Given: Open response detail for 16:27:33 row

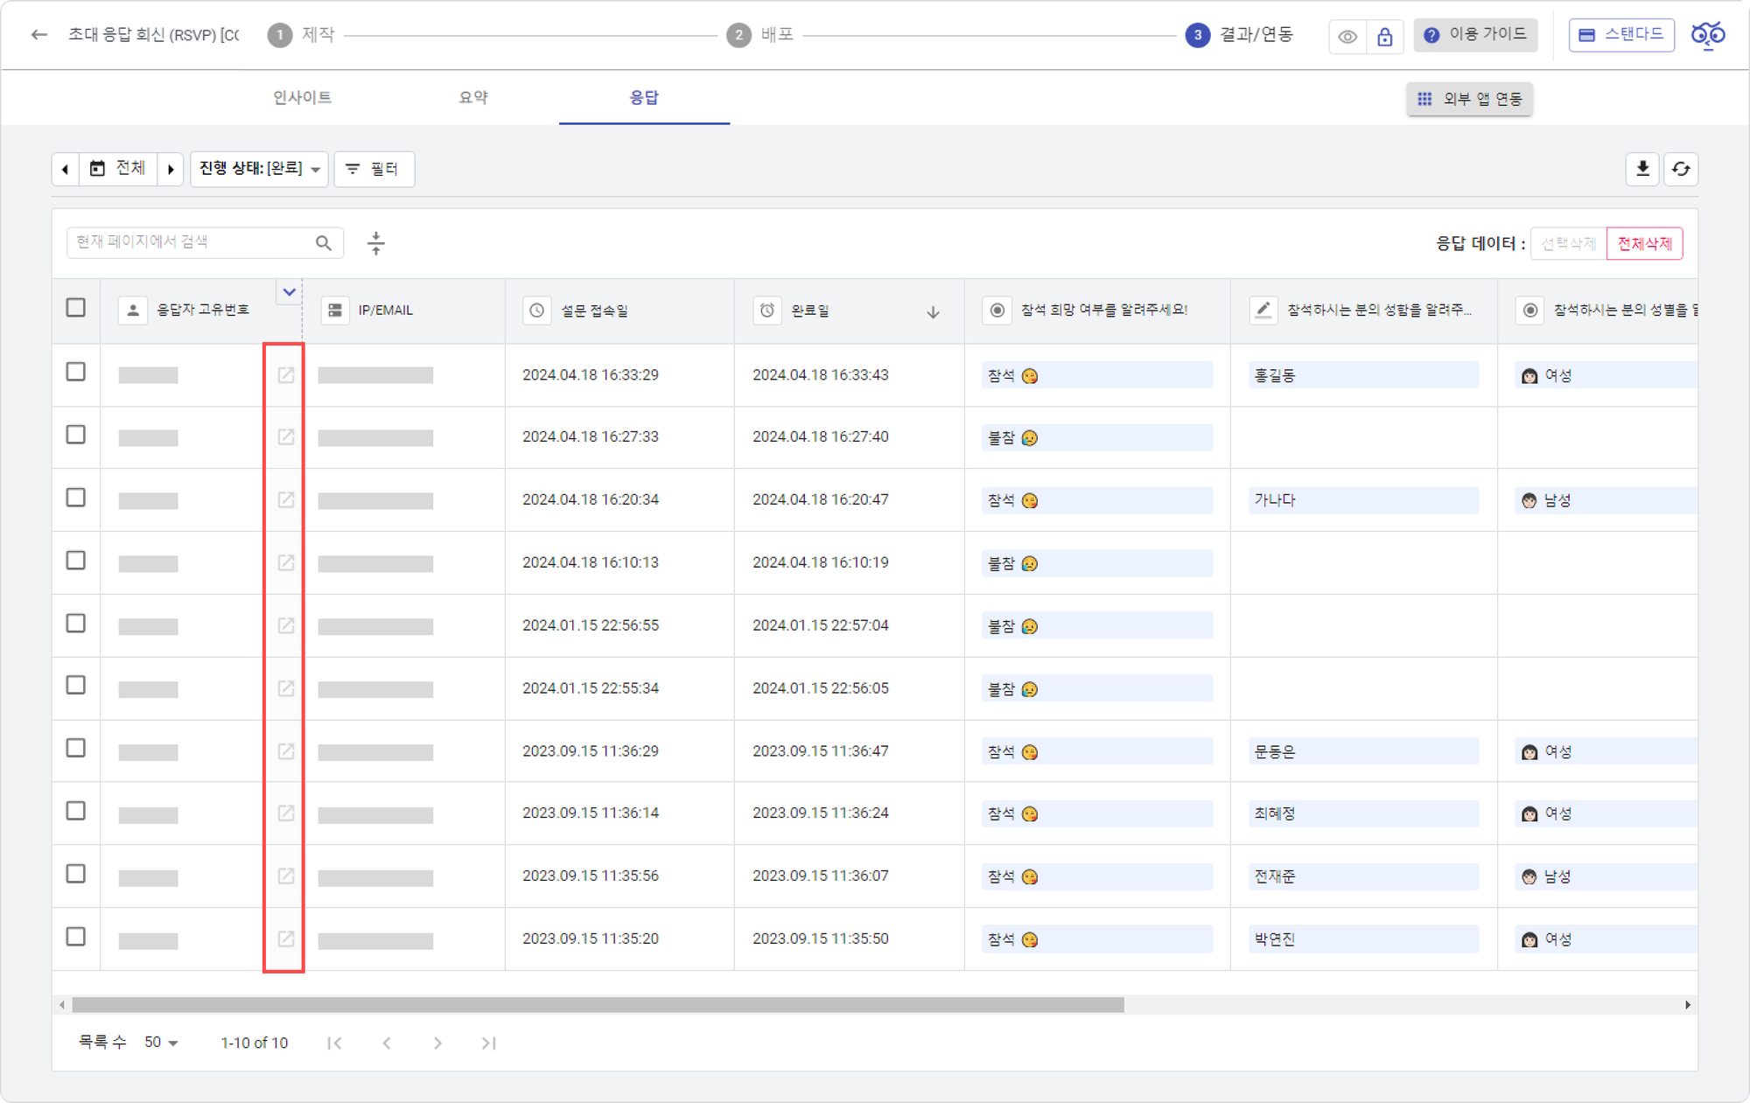Looking at the screenshot, I should (x=286, y=436).
